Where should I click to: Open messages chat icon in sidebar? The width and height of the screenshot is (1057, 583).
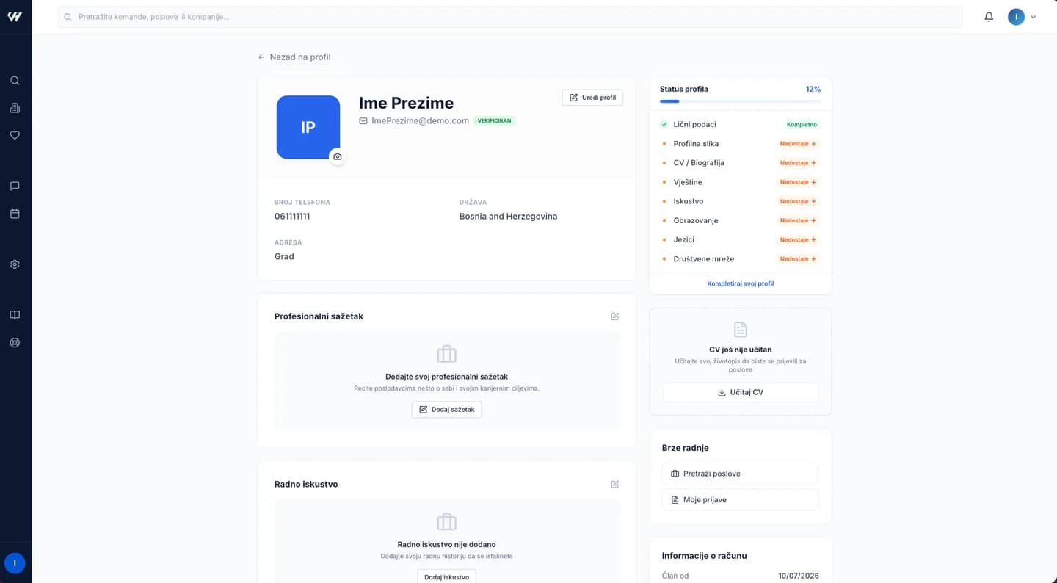point(15,187)
